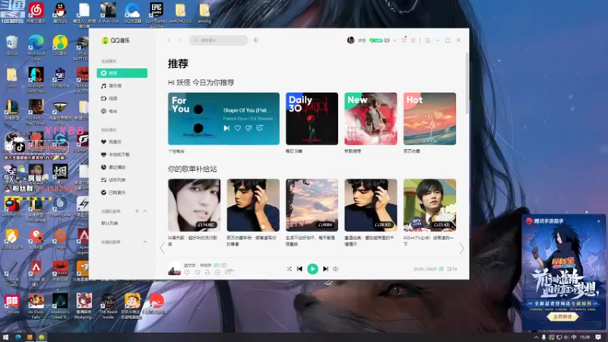Click the circular icon right of download in player
The width and height of the screenshot is (608, 342).
217,273
